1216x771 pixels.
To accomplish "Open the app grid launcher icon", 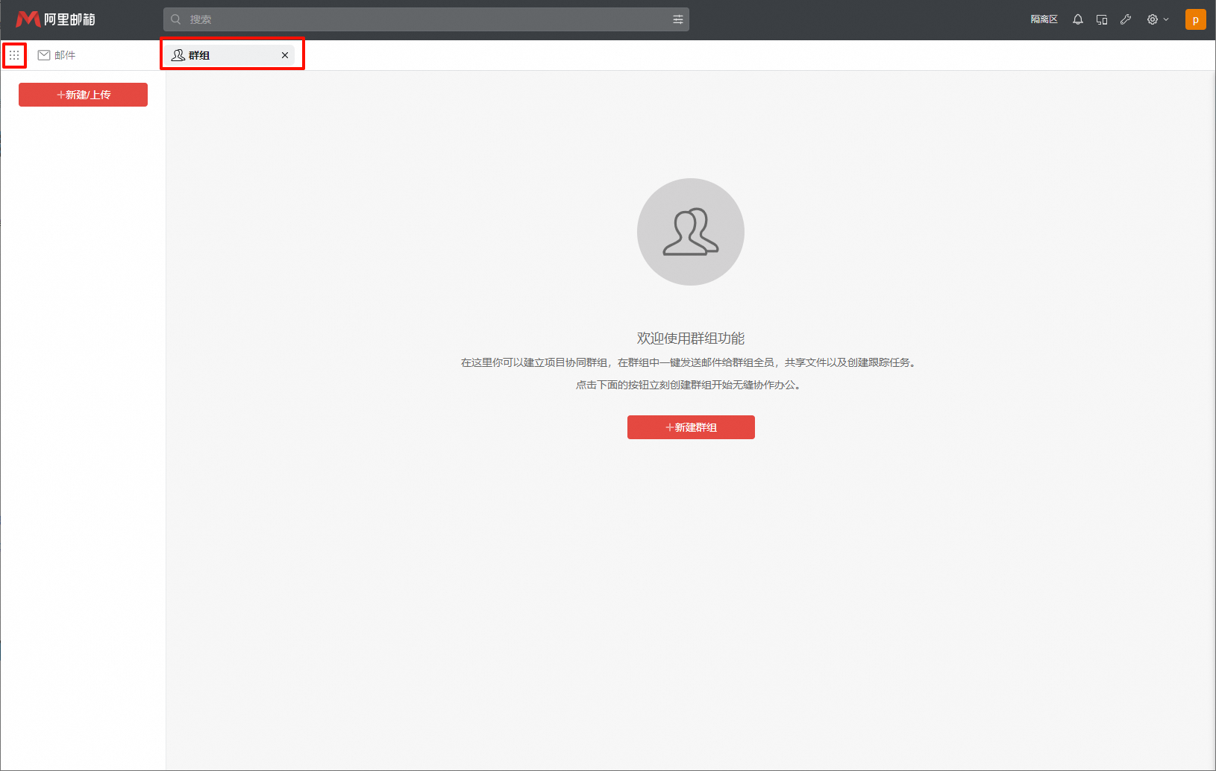I will pyautogui.click(x=14, y=55).
